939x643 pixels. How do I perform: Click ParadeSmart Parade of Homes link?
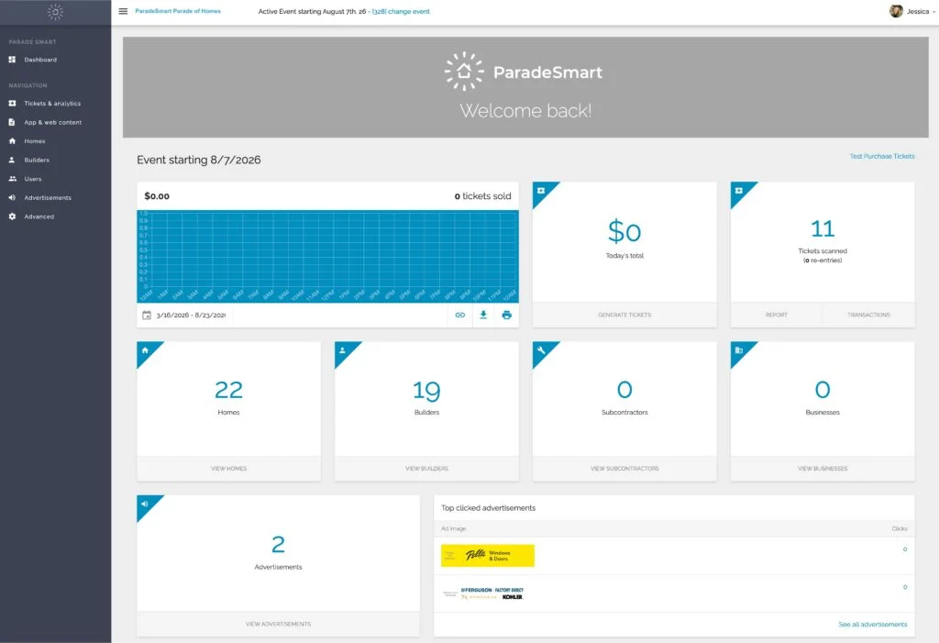pyautogui.click(x=178, y=11)
